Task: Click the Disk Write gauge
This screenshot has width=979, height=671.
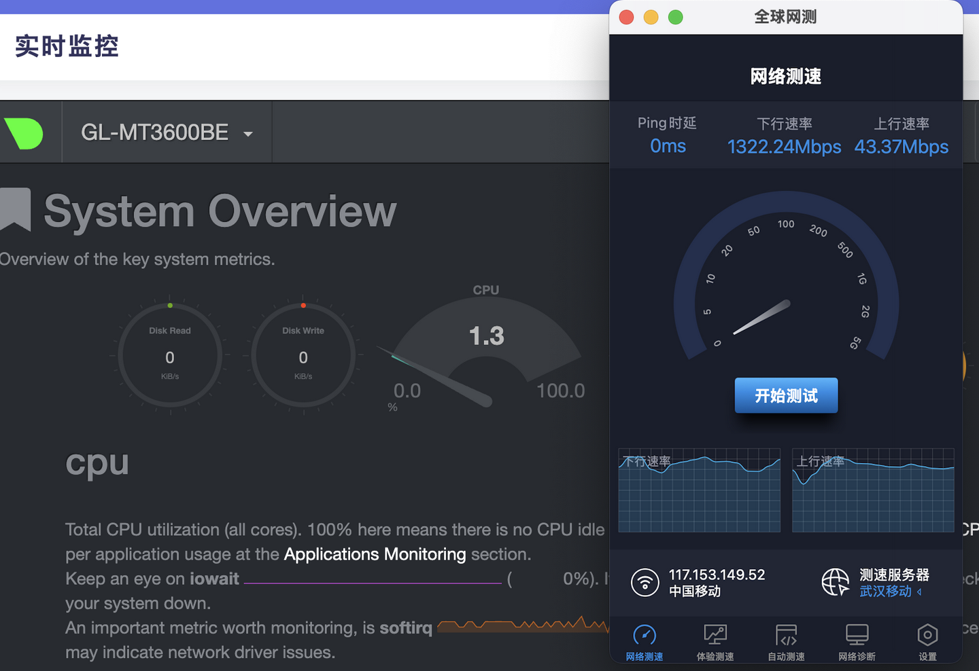Action: click(x=303, y=355)
